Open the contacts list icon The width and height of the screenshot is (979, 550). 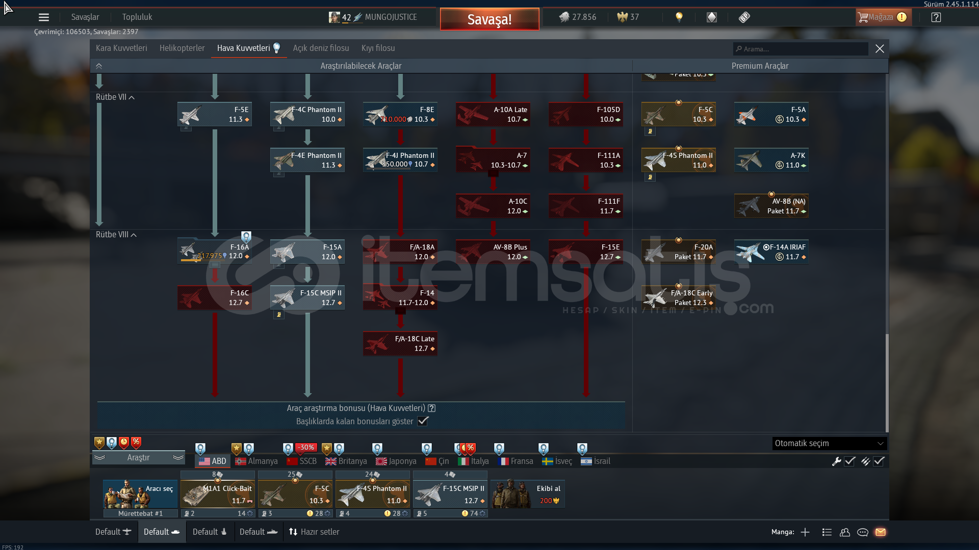point(827,532)
